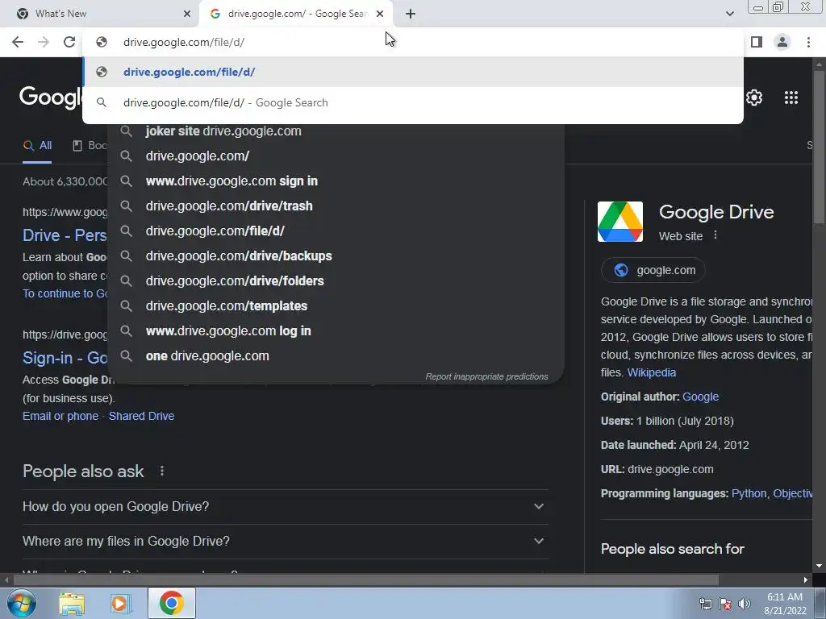Select suggestion 'drive.google.com/drive/folders'
The image size is (826, 619).
point(336,281)
